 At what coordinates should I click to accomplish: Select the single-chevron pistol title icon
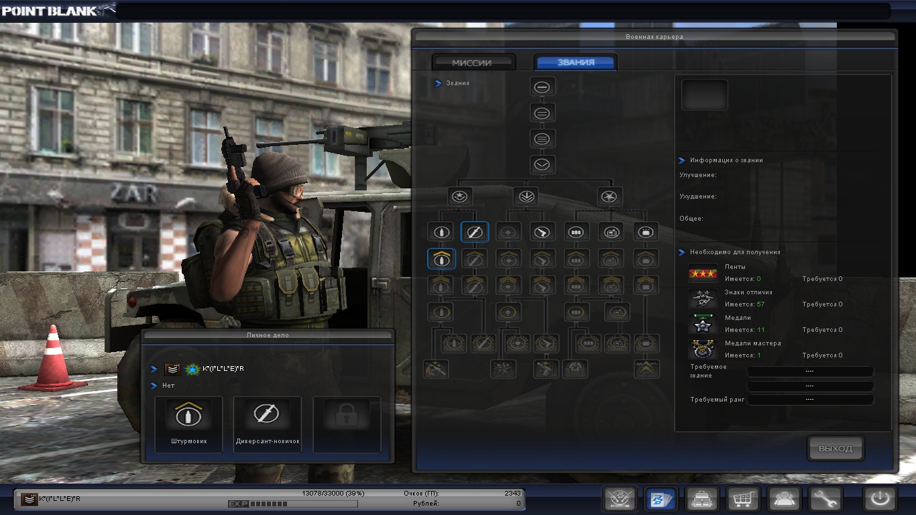[x=542, y=259]
